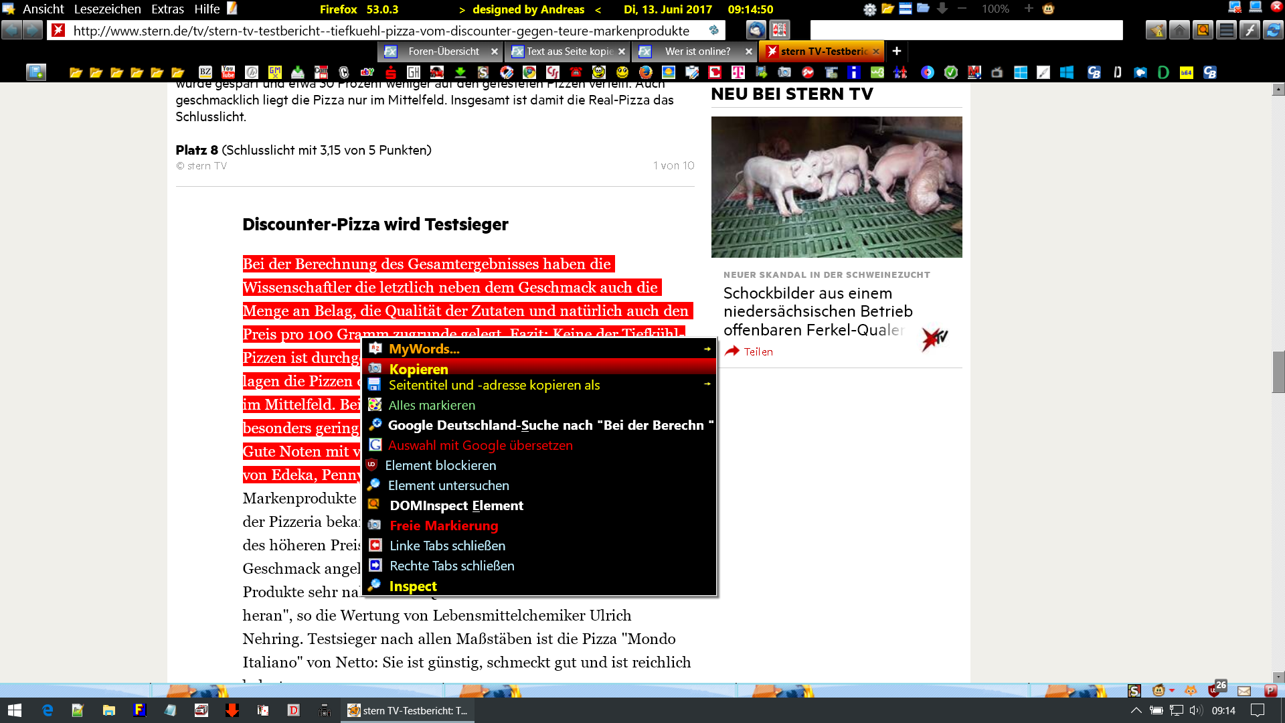This screenshot has width=1285, height=723.
Task: Click the uBlock icon with badge 26
Action: tap(1214, 690)
